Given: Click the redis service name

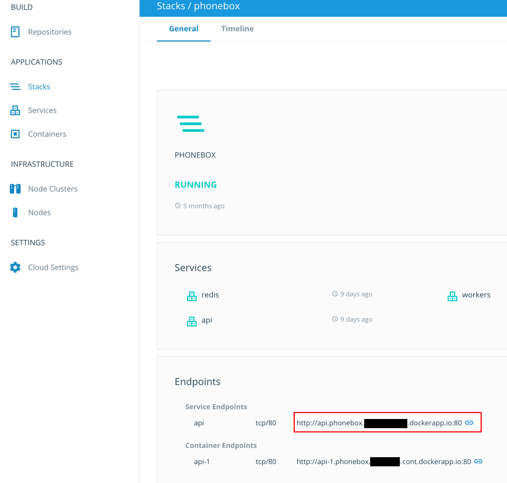Looking at the screenshot, I should point(210,295).
